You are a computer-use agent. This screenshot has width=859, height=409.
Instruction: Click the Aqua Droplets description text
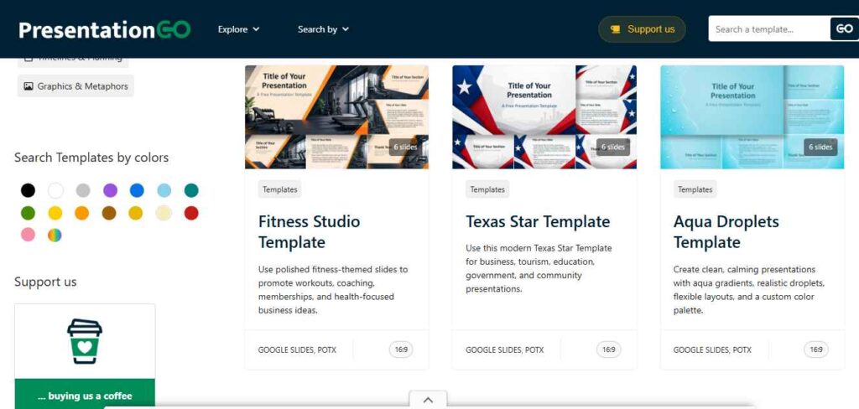pos(749,290)
